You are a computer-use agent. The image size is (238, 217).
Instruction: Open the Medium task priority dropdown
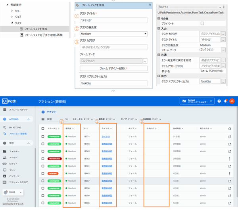113,34
